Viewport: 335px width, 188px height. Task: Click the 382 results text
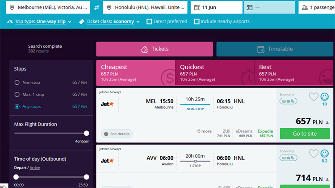click(x=38, y=51)
